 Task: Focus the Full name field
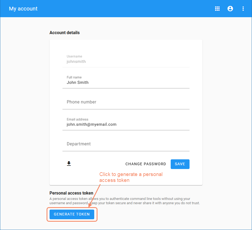(x=126, y=82)
